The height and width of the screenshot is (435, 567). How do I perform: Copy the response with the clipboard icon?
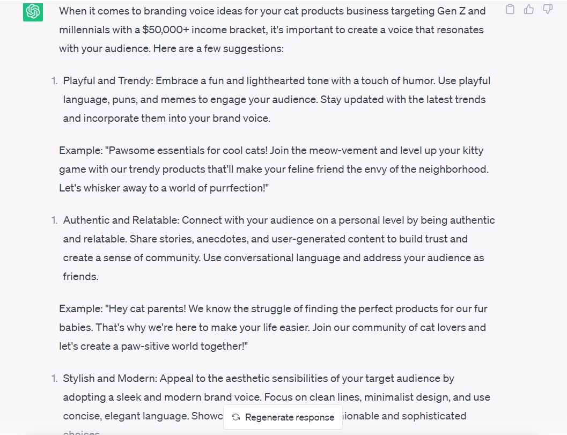click(x=511, y=9)
